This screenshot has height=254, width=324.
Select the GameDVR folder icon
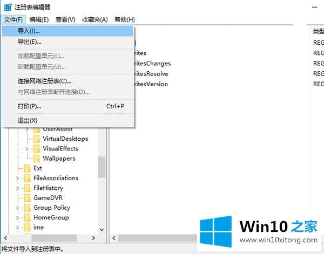pyautogui.click(x=28, y=198)
